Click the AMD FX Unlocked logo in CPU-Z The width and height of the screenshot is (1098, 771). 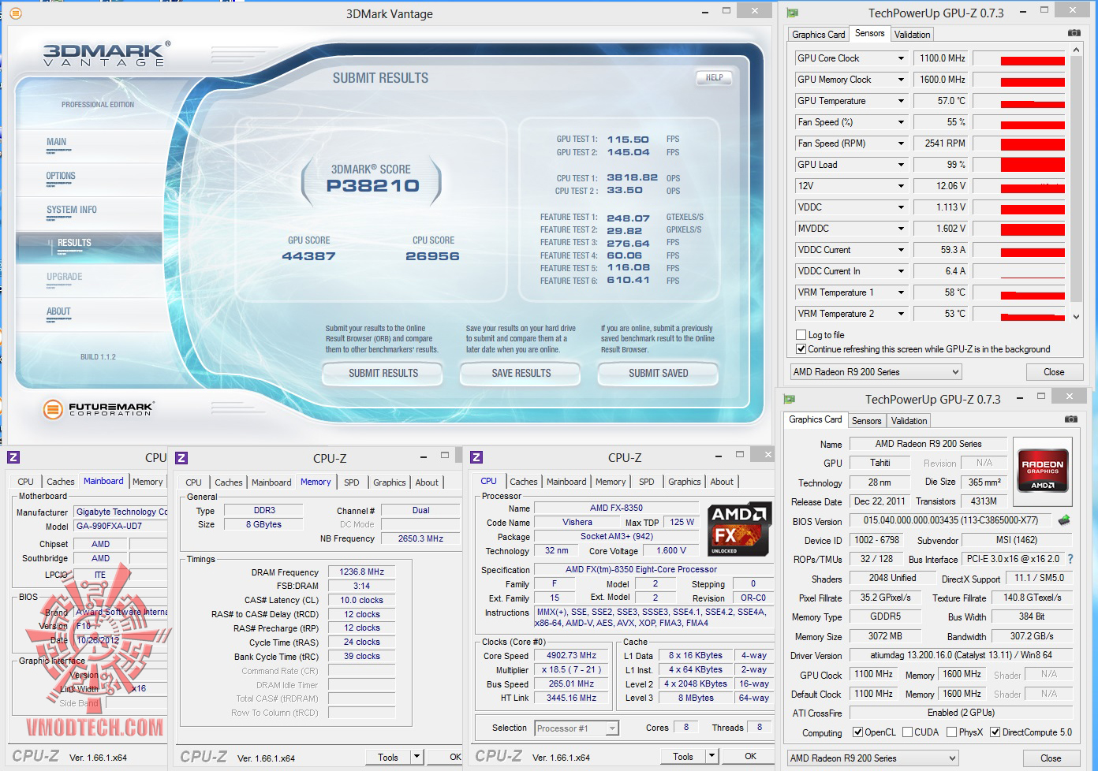(738, 530)
